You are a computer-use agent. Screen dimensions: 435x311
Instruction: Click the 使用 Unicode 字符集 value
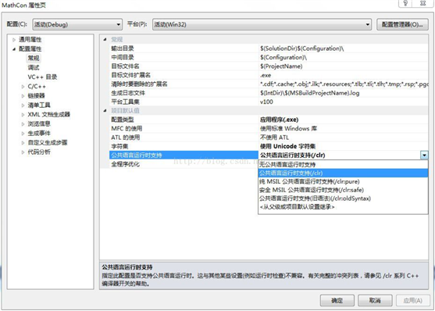[343, 146]
